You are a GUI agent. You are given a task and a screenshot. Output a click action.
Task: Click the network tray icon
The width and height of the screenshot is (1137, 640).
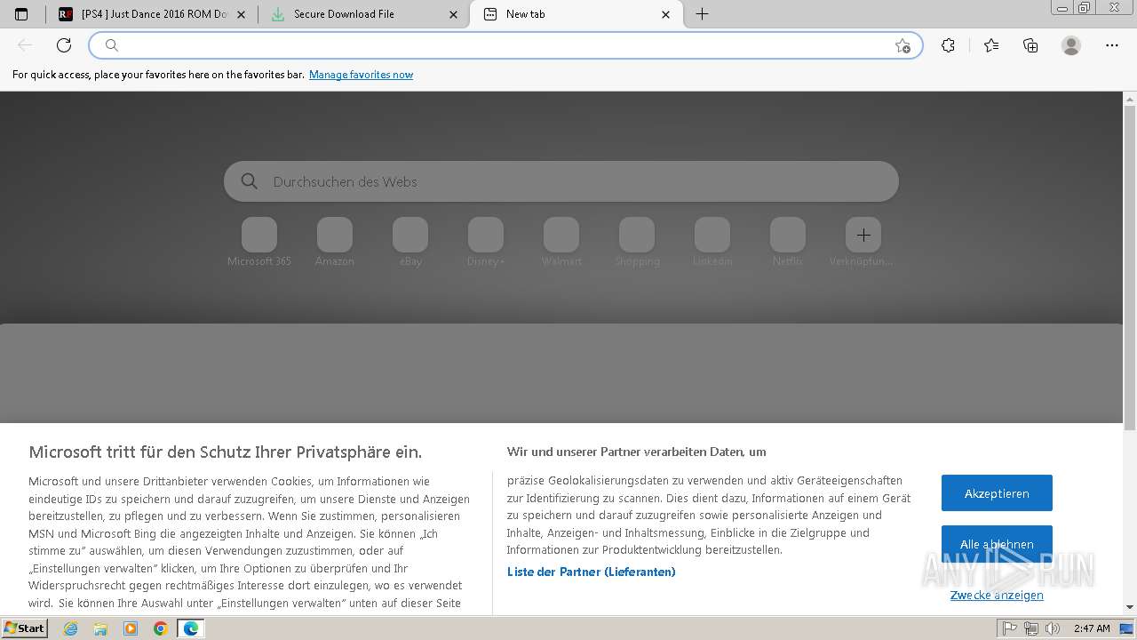pyautogui.click(x=1031, y=628)
